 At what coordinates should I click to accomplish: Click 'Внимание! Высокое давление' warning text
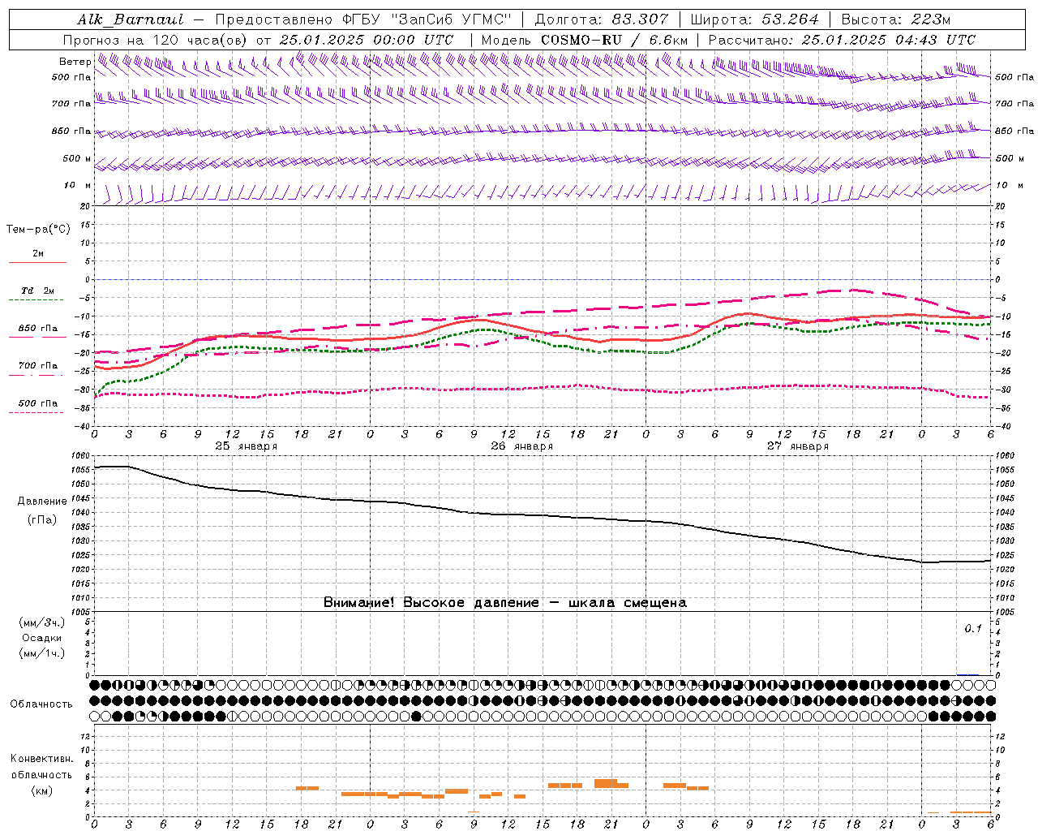click(x=431, y=602)
